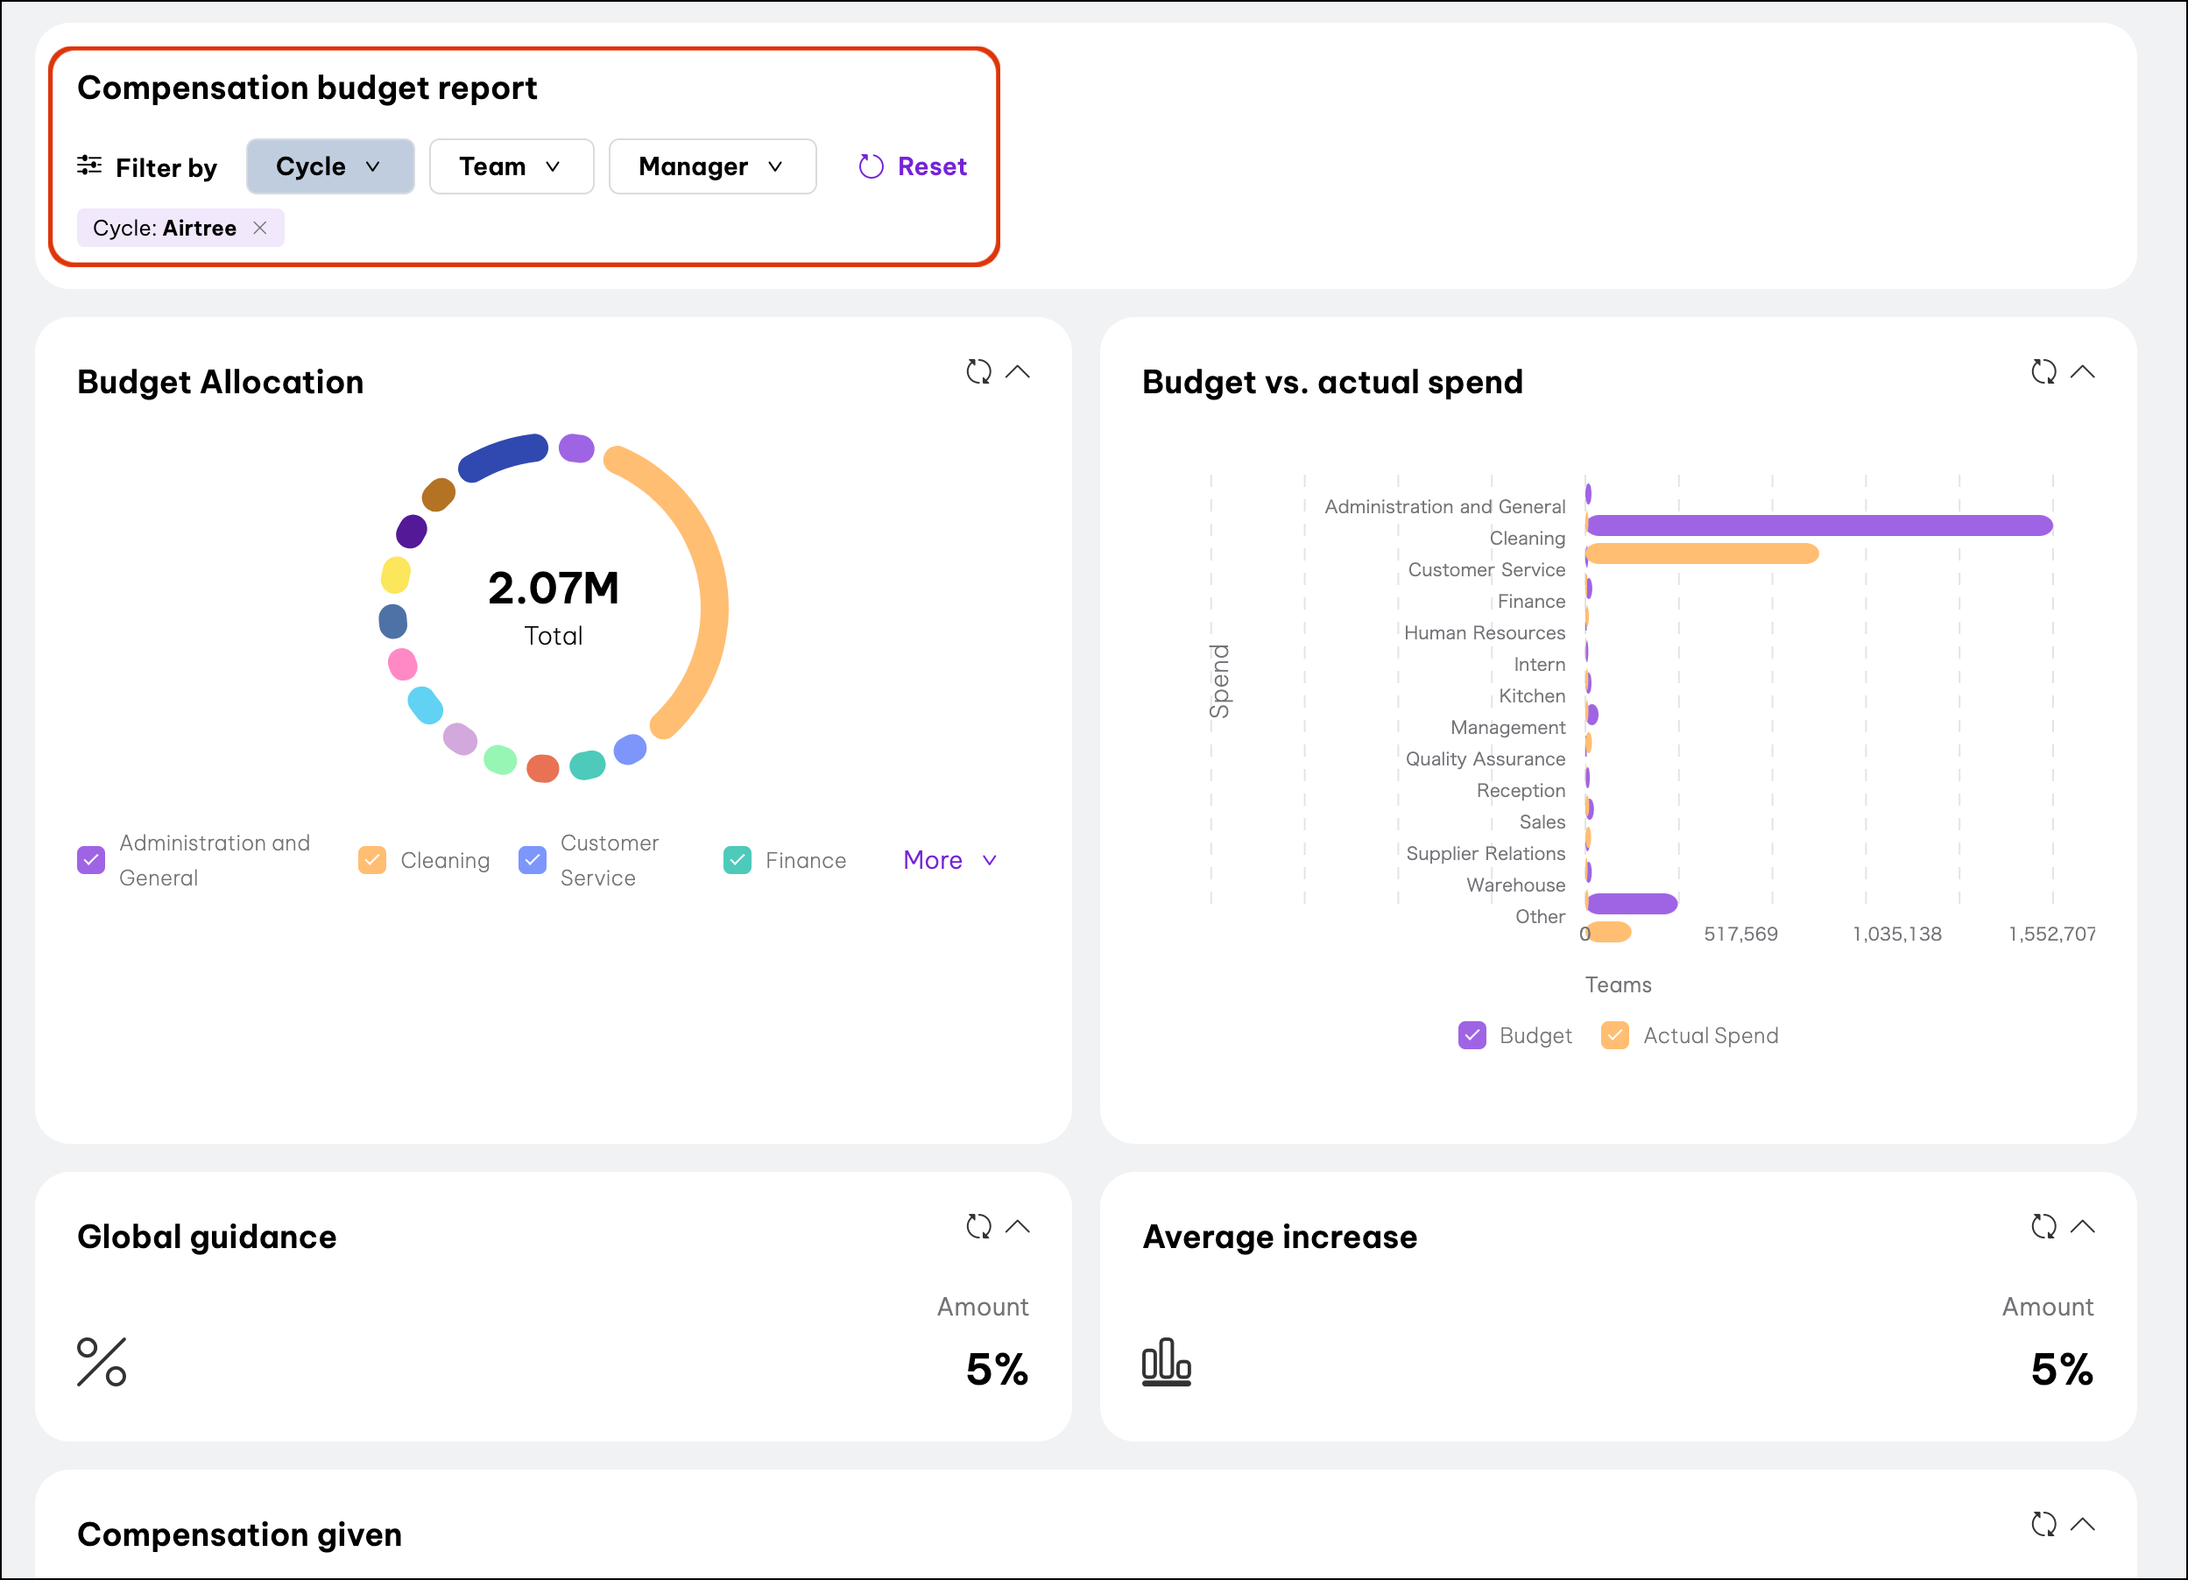This screenshot has width=2188, height=1580.
Task: Refresh the Budget vs. actual spend card
Action: [2043, 371]
